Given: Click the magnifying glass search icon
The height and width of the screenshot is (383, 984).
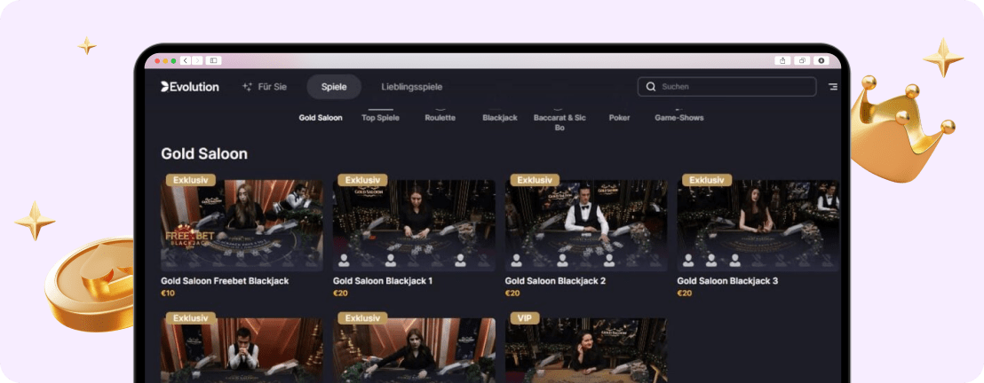Looking at the screenshot, I should point(651,87).
